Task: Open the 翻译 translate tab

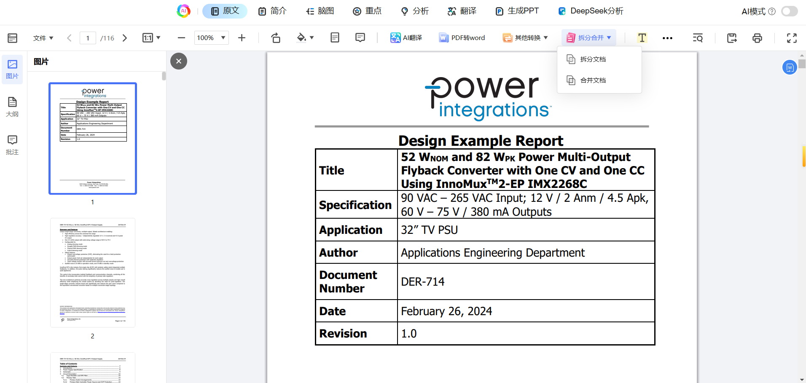Action: coord(462,11)
